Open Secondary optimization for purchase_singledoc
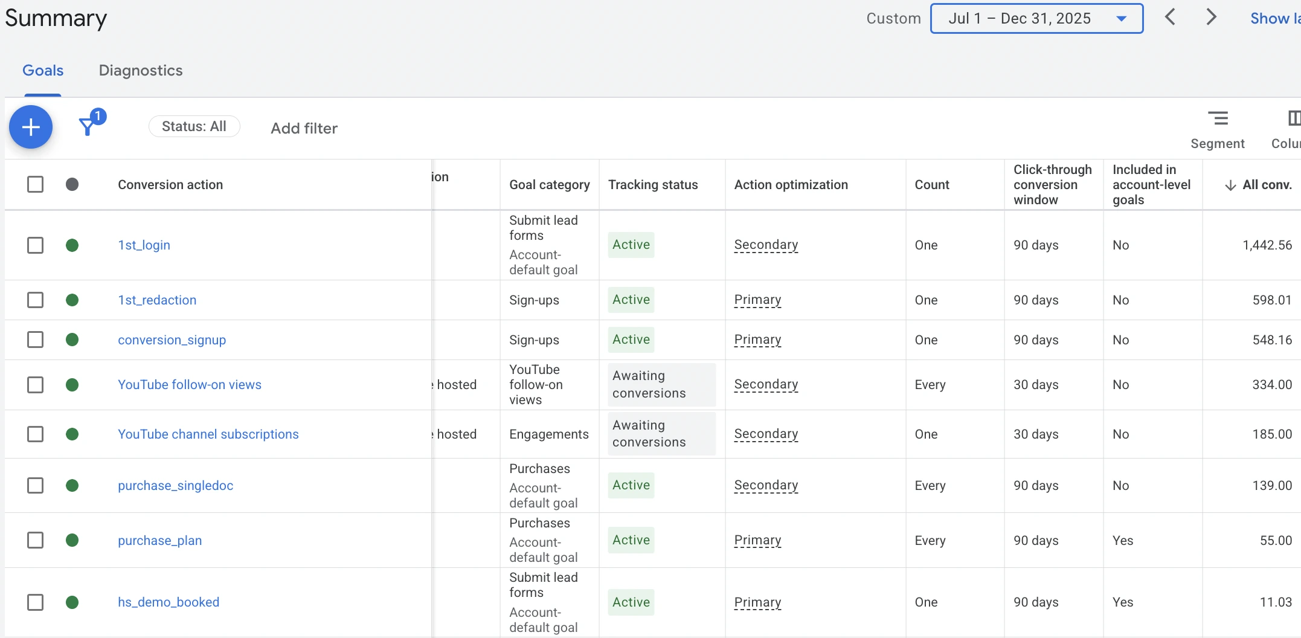The image size is (1301, 638). point(766,485)
